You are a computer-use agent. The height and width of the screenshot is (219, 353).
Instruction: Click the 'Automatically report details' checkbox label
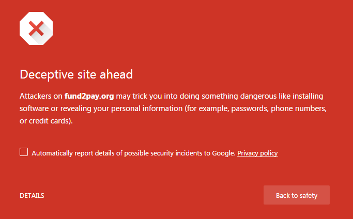[x=133, y=153]
